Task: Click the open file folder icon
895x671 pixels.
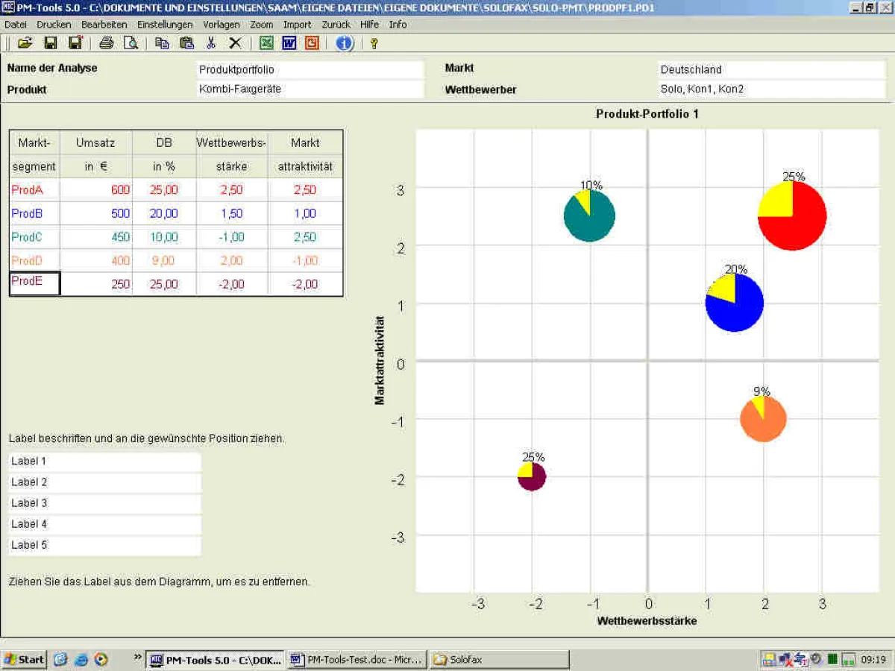Action: (25, 43)
